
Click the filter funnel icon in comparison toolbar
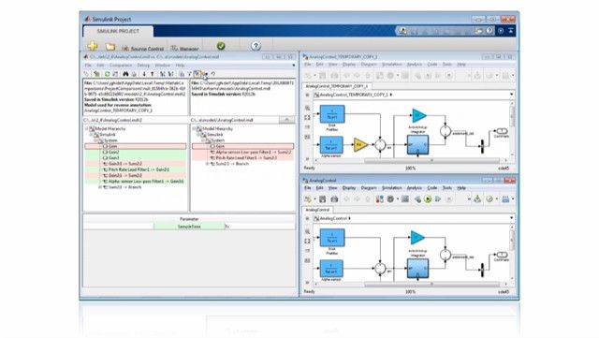coord(189,74)
